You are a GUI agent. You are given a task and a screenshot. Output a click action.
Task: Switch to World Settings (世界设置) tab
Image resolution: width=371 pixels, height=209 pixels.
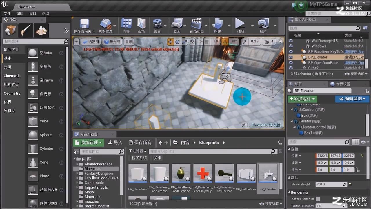pyautogui.click(x=343, y=84)
